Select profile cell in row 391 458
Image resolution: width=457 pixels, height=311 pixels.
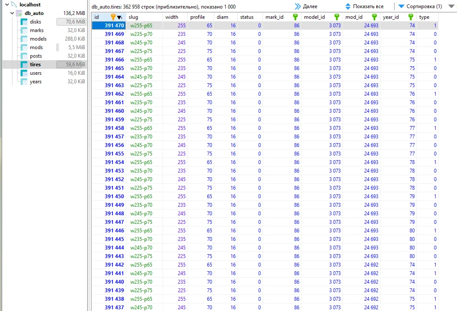[x=201, y=128]
